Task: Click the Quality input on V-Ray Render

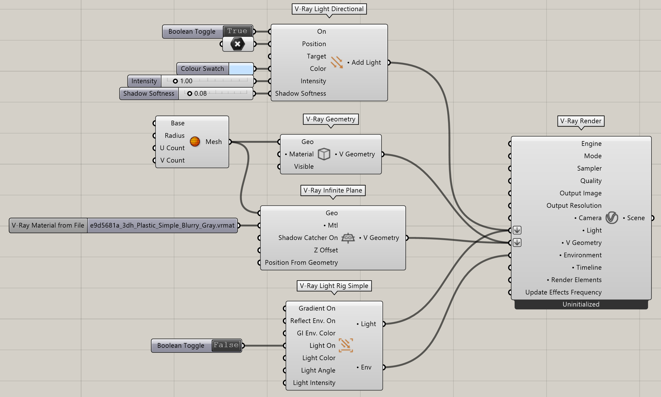Action: tap(591, 181)
